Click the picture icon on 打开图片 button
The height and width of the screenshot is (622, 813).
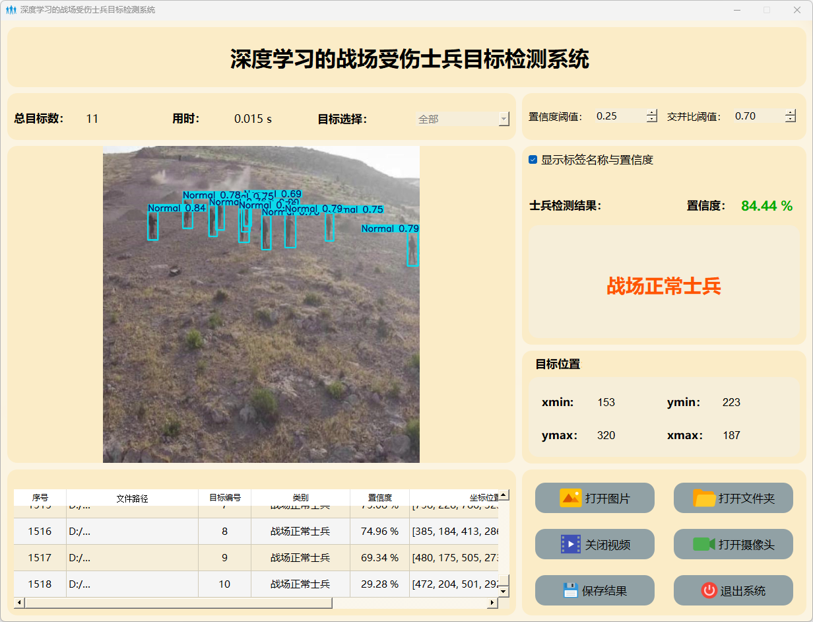[571, 498]
